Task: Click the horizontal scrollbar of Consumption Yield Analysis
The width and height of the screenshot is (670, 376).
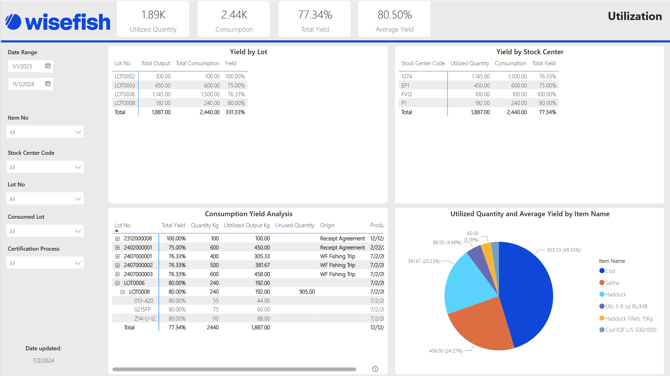Action: tap(234, 369)
